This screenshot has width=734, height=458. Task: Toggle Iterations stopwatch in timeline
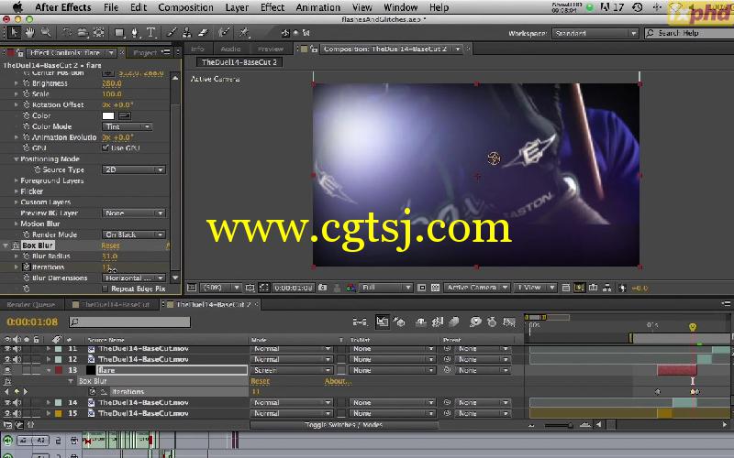point(93,392)
